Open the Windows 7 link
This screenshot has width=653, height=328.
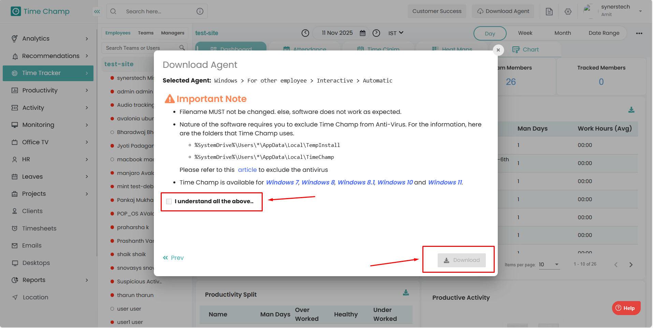click(282, 182)
